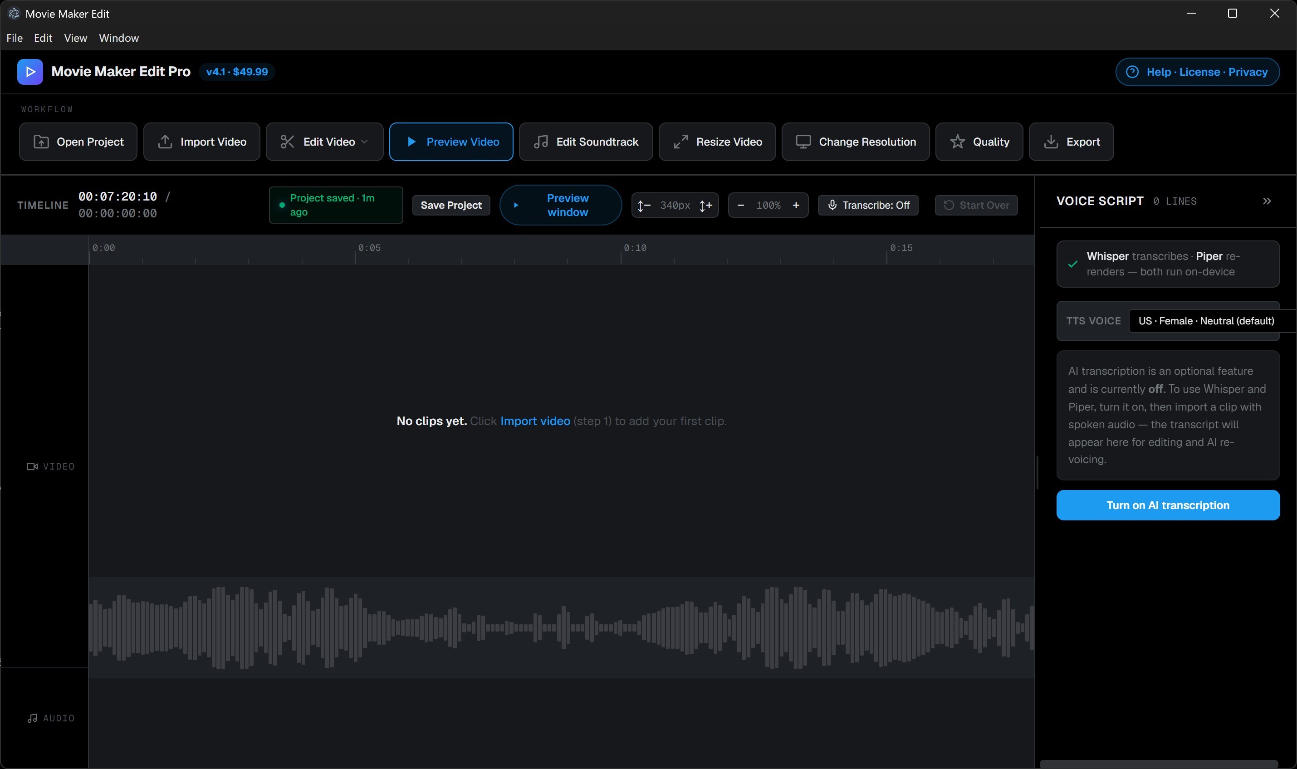
Task: Increase track height with the plus icon
Action: [706, 206]
